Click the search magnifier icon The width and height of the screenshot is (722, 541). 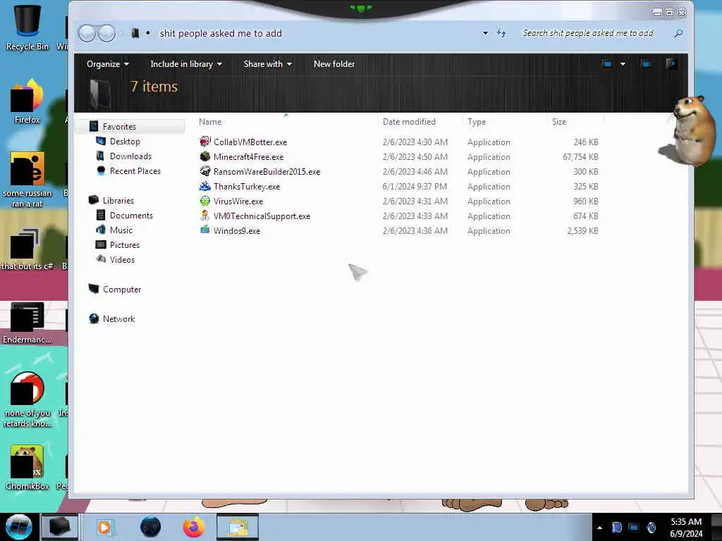(x=678, y=33)
